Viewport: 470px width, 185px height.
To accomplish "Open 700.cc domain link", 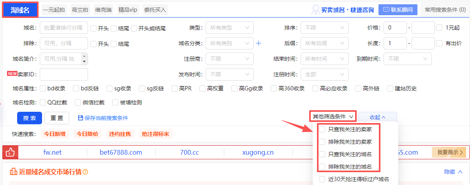I will 189,152.
